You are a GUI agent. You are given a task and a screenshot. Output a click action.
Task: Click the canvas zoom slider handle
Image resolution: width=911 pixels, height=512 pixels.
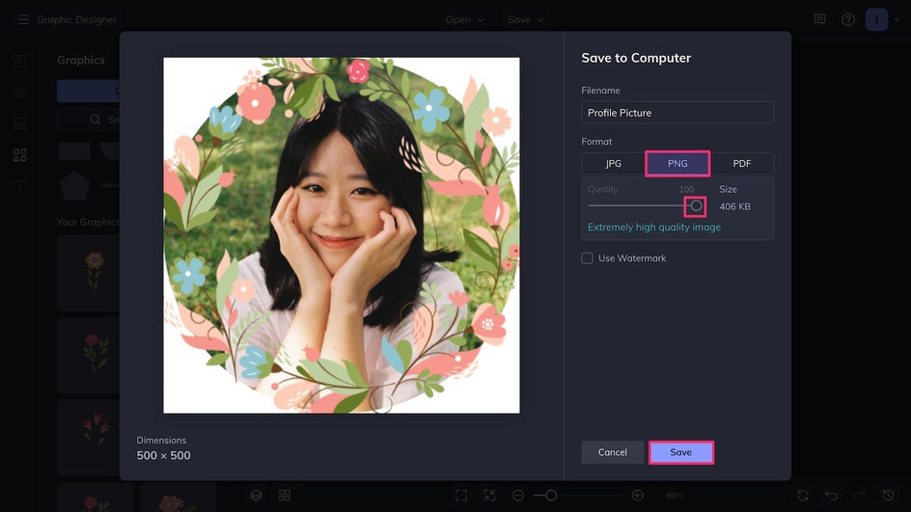[x=551, y=496]
